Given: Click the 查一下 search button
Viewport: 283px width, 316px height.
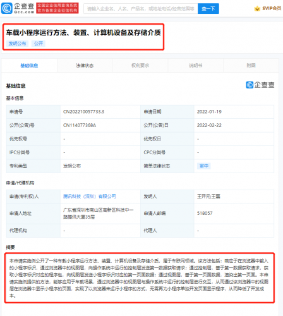Looking at the screenshot, I should click(208, 9).
